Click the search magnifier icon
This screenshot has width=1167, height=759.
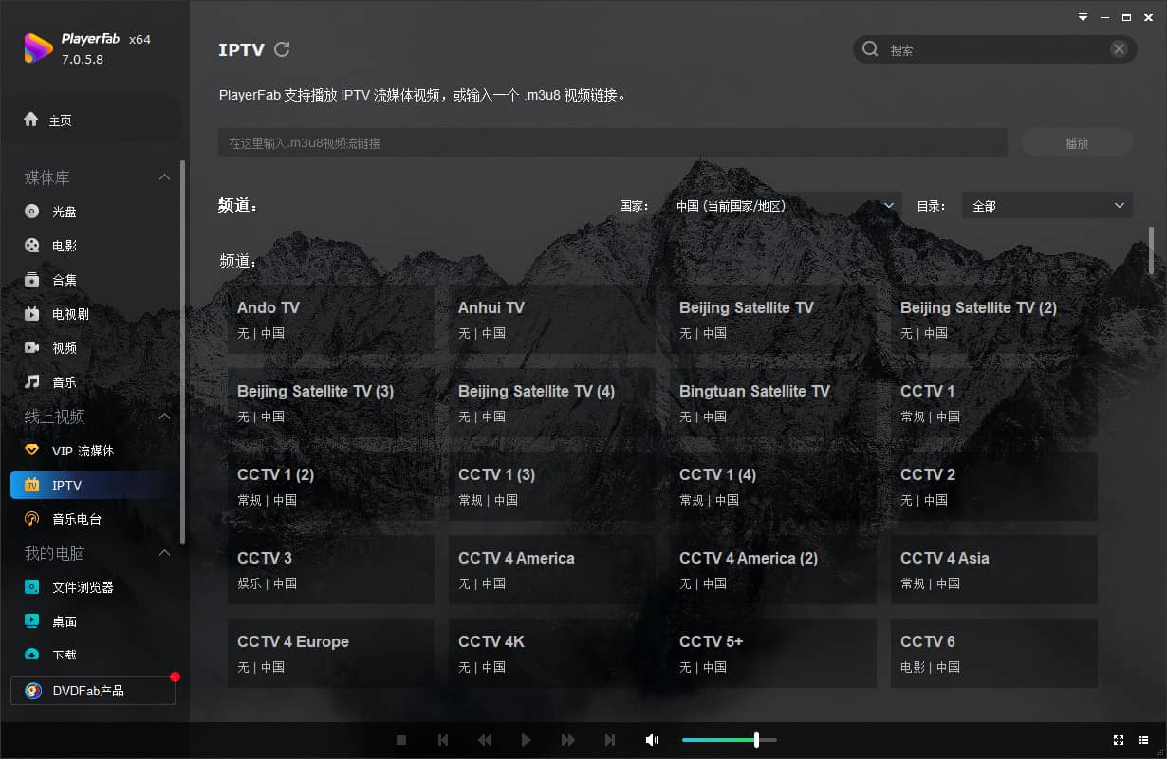[870, 49]
